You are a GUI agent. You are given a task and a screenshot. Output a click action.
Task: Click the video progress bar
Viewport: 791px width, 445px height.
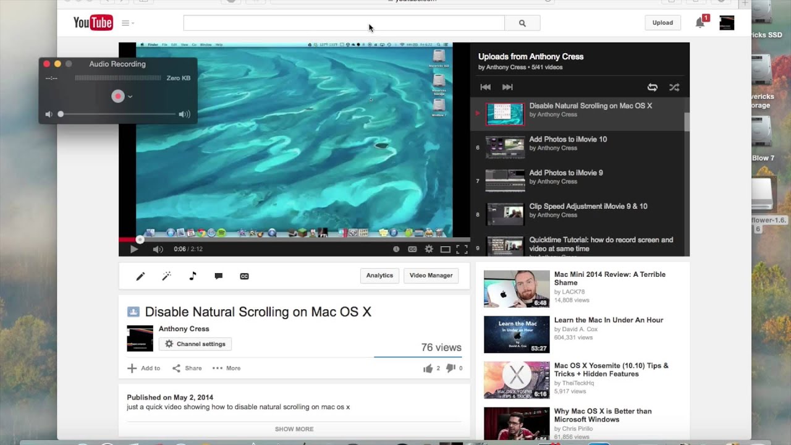pos(294,240)
